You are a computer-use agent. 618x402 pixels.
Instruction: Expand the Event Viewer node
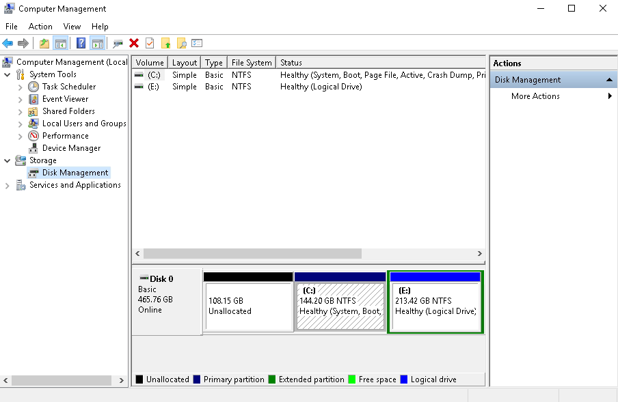pyautogui.click(x=20, y=99)
